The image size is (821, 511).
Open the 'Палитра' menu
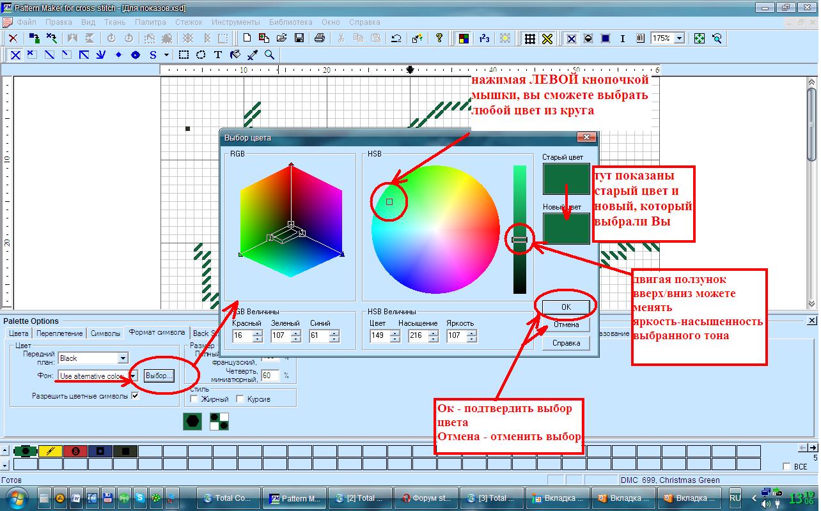tap(150, 22)
